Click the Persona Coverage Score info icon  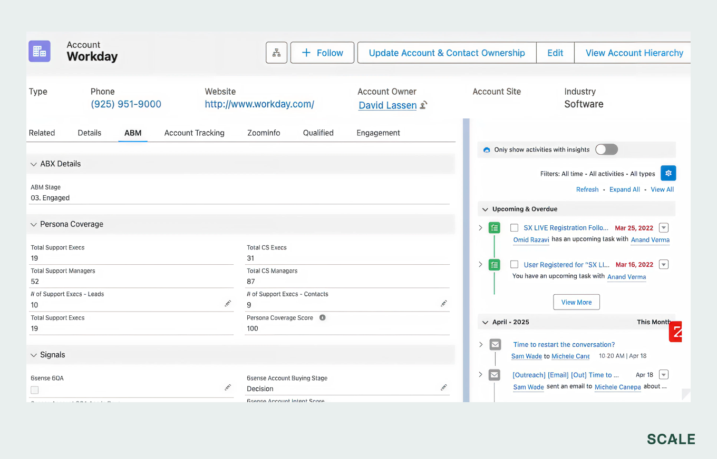323,318
